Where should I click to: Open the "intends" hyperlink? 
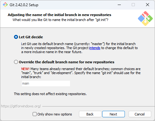[95, 48]
